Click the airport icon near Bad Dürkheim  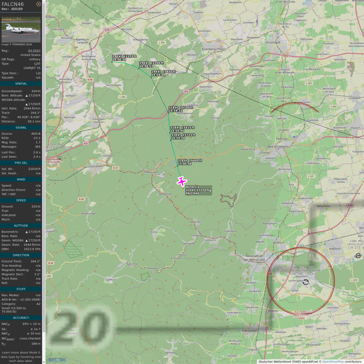(x=294, y=137)
